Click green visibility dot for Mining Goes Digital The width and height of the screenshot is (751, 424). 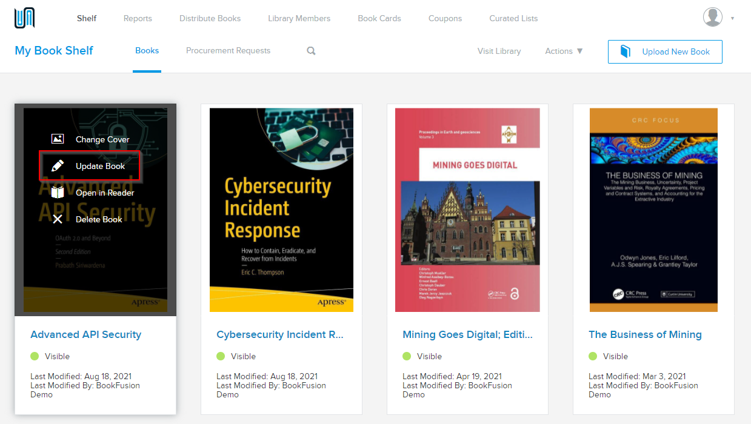pos(407,356)
